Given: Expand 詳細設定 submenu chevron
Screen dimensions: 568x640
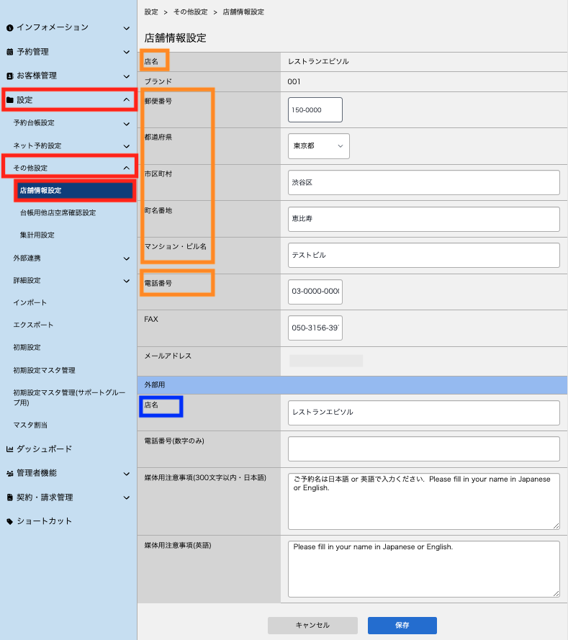Looking at the screenshot, I should (127, 281).
